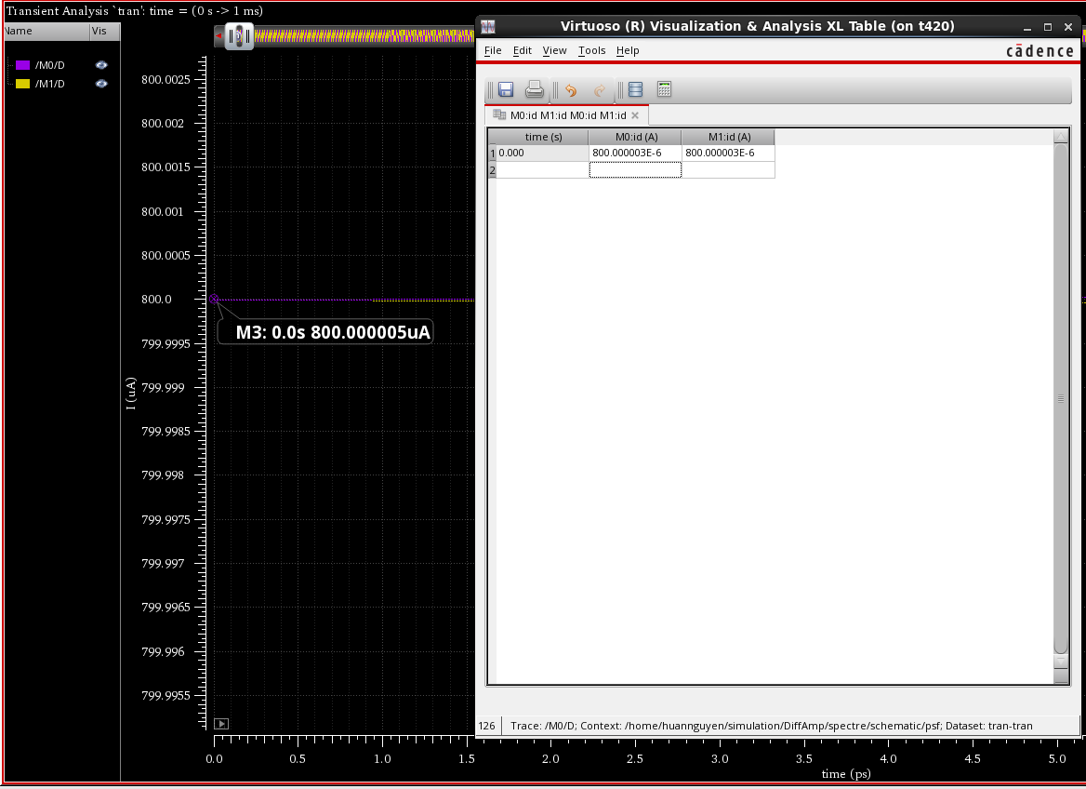Open the Tools menu
The image size is (1086, 789).
tap(591, 50)
